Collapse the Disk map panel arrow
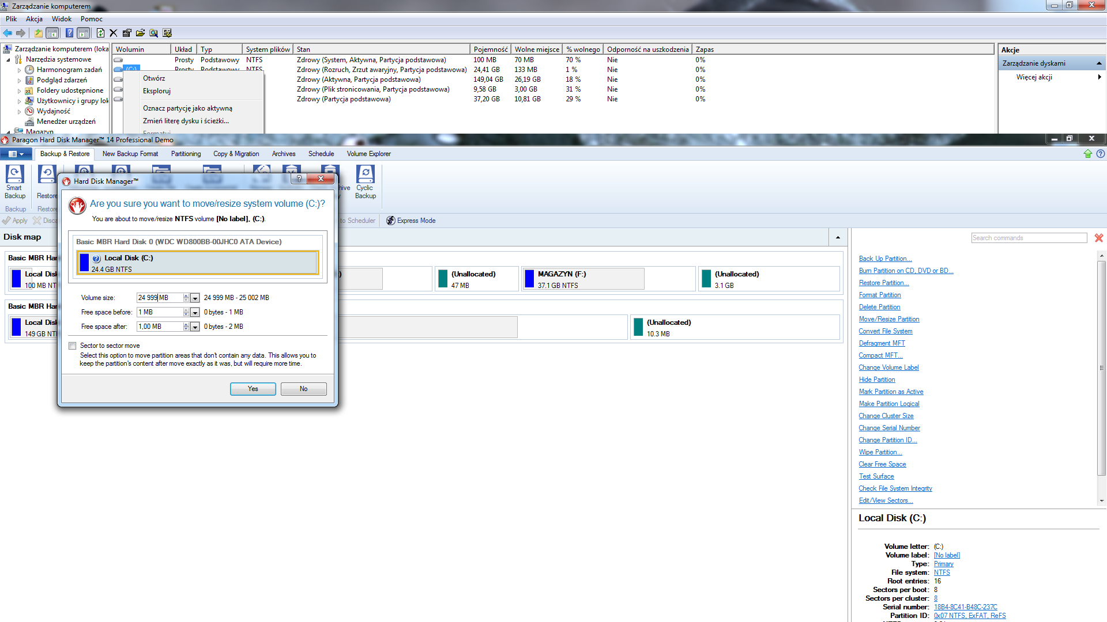The height and width of the screenshot is (622, 1107). 838,237
